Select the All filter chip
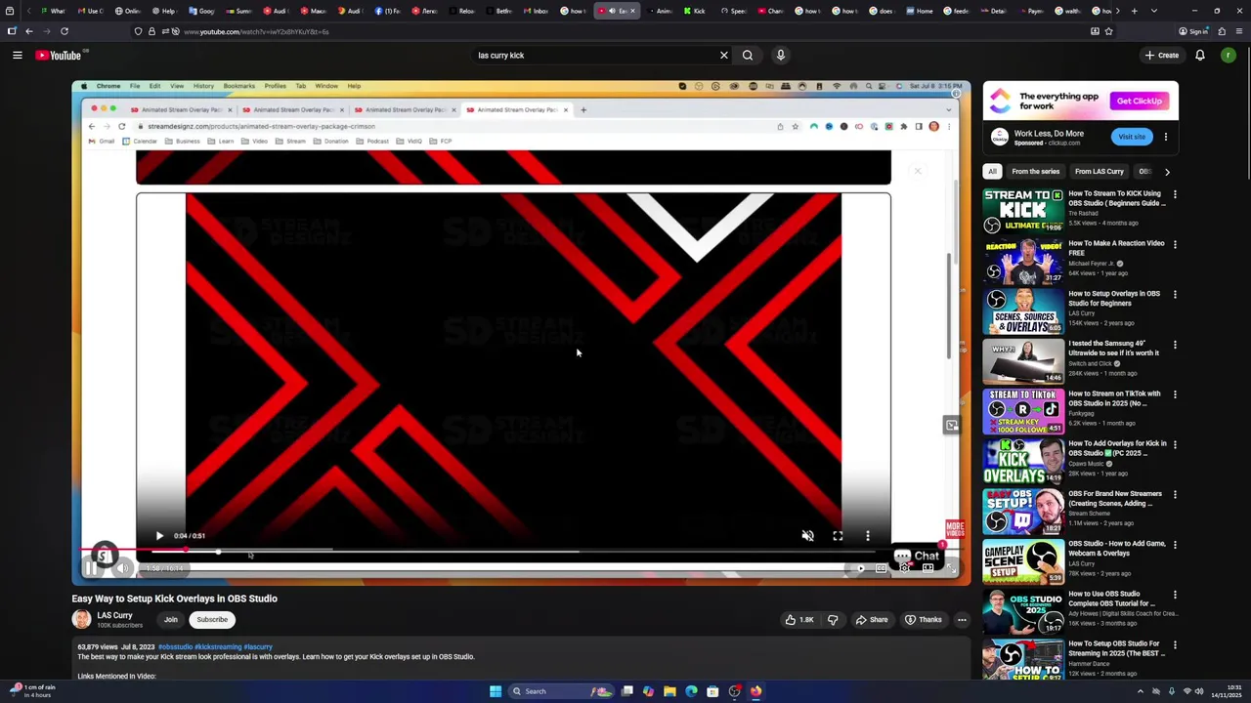Viewport: 1251px width, 703px height. coord(992,172)
